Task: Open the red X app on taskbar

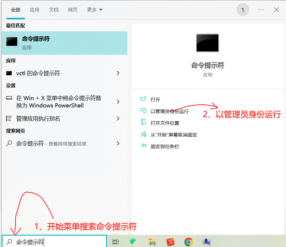Action: pyautogui.click(x=170, y=242)
